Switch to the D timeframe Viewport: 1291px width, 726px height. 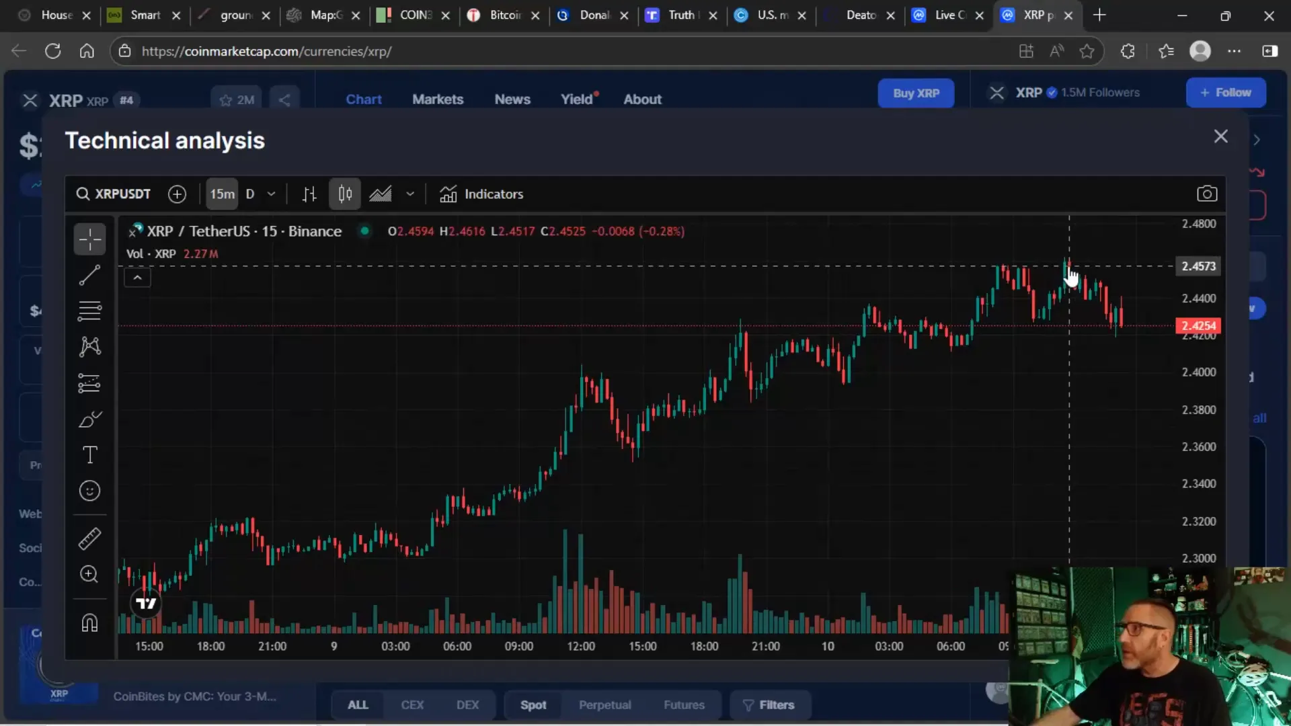pos(250,194)
